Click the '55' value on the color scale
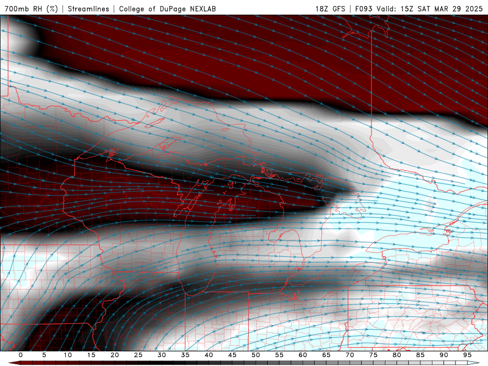This screenshot has width=488, height=366. tap(279, 355)
